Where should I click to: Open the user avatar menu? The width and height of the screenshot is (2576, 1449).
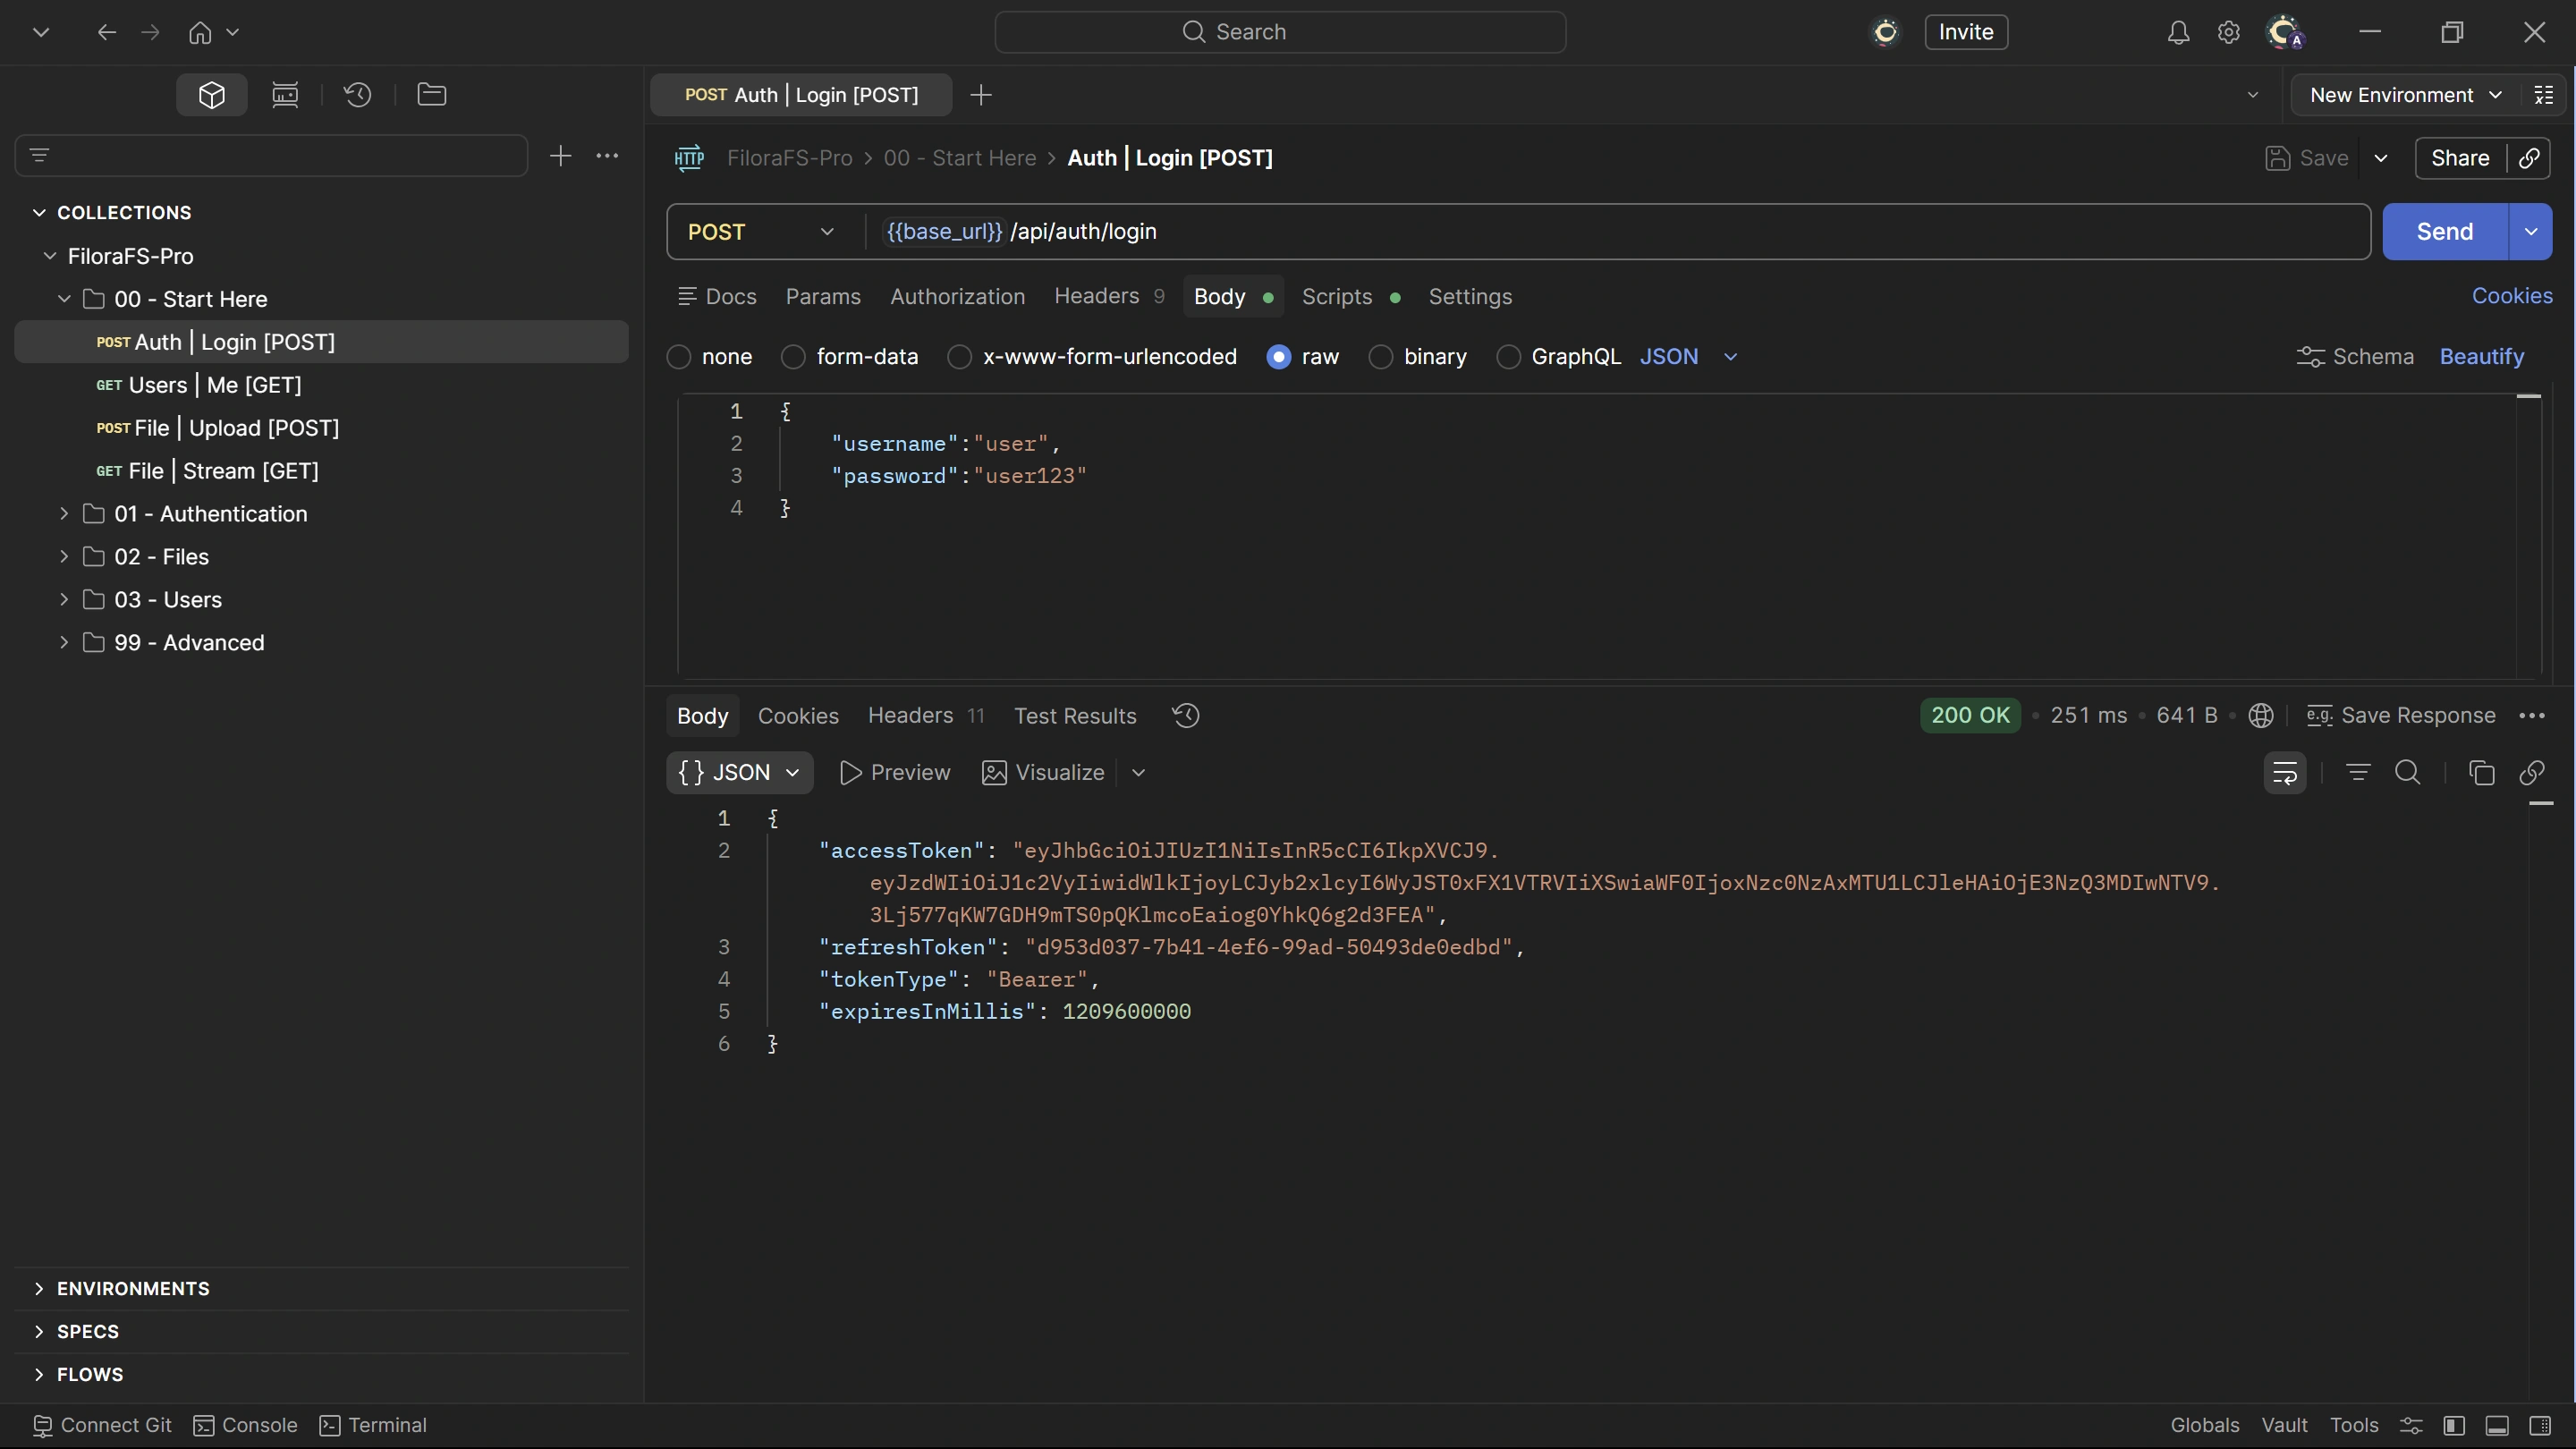click(x=2285, y=32)
